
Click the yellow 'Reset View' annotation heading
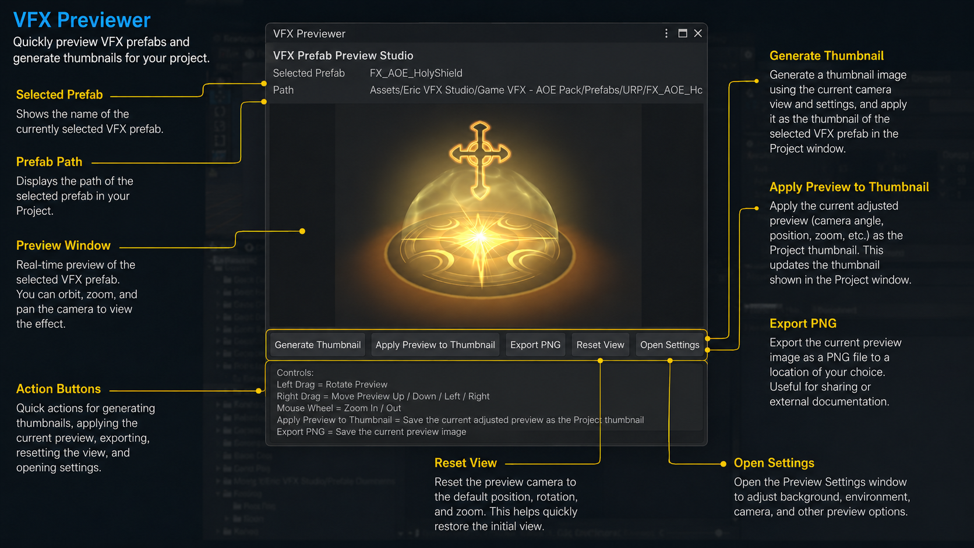tap(465, 463)
